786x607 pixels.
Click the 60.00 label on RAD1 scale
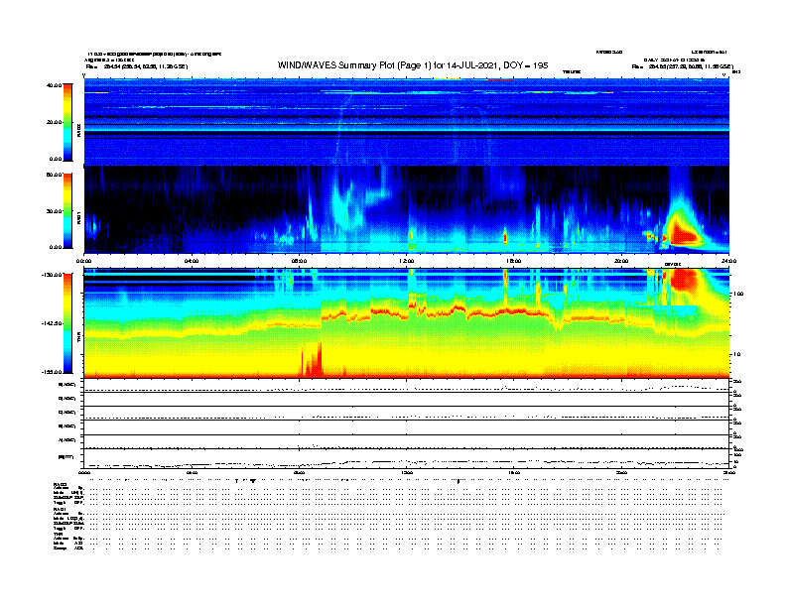coord(54,175)
